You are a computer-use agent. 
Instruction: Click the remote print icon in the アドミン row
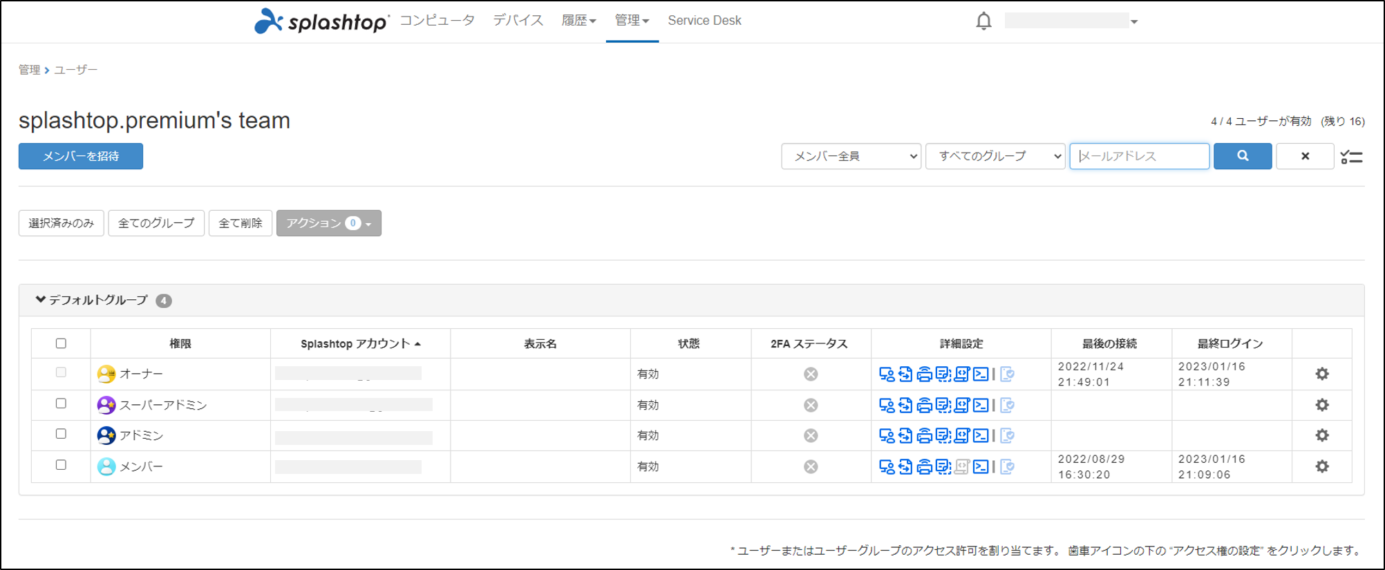924,436
